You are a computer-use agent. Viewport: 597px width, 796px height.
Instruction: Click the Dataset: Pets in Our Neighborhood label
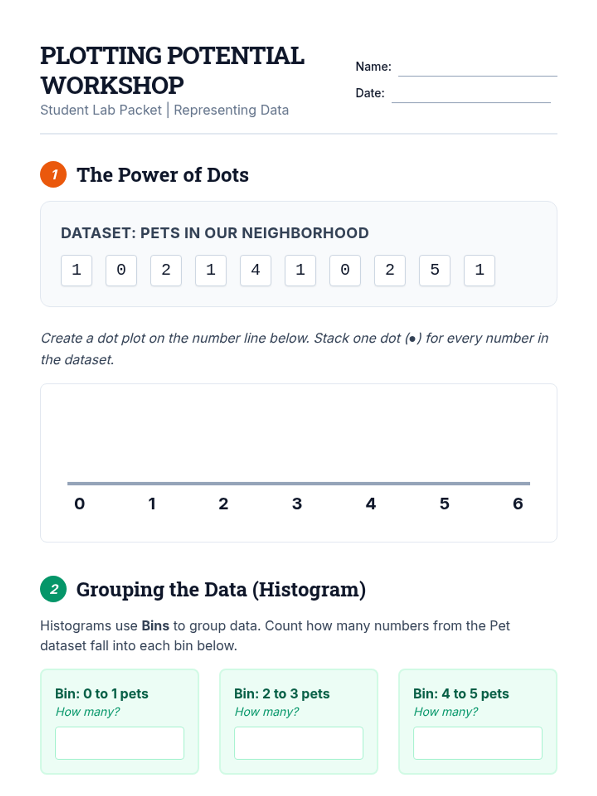(214, 233)
